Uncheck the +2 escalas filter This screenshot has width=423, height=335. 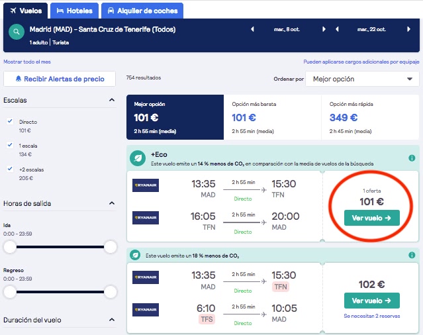point(10,169)
